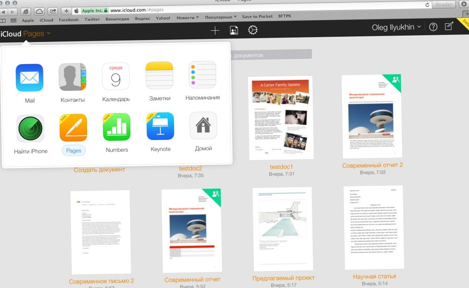Expand the Популярные bookmarks folder
Screen dimensions: 469x288
[x=221, y=17]
